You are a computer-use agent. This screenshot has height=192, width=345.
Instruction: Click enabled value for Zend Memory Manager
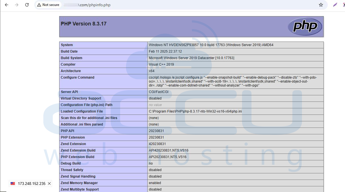[x=155, y=183]
